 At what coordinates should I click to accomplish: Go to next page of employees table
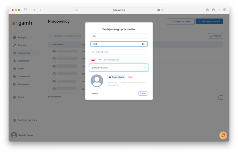tap(220, 97)
